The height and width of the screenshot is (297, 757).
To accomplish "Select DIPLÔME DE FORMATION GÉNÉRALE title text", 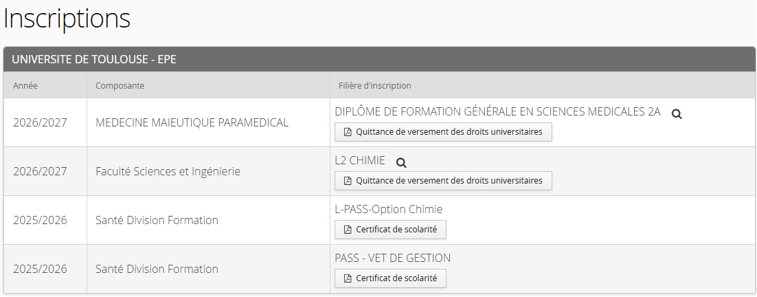I will (497, 111).
